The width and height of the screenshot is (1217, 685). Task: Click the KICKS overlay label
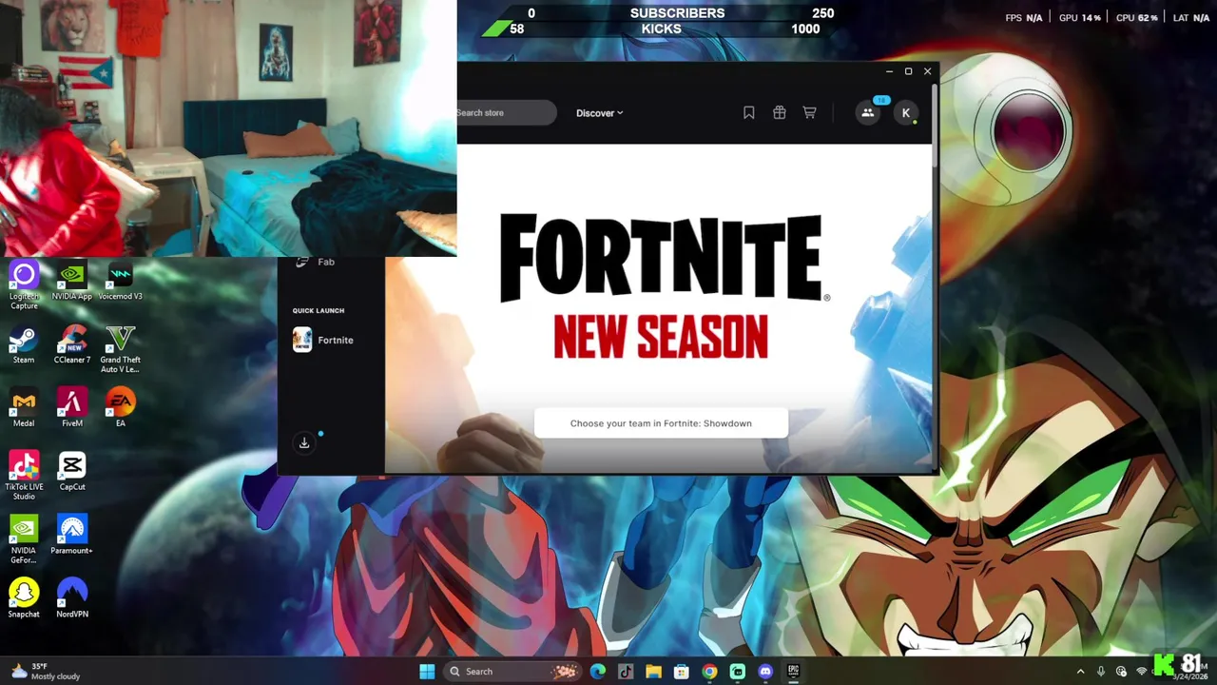coord(661,29)
